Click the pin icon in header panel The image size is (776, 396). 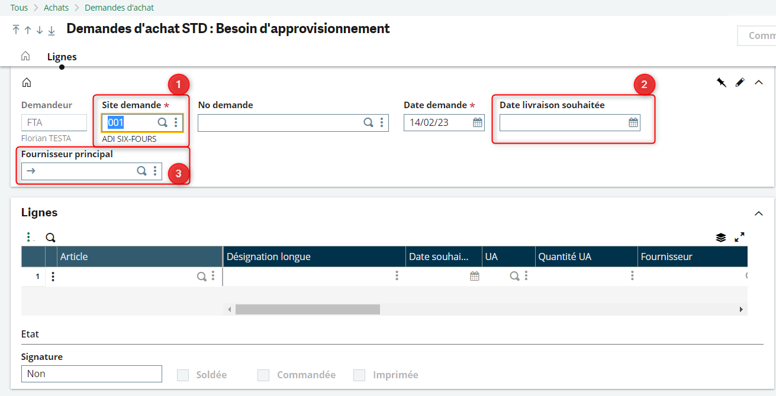(721, 83)
